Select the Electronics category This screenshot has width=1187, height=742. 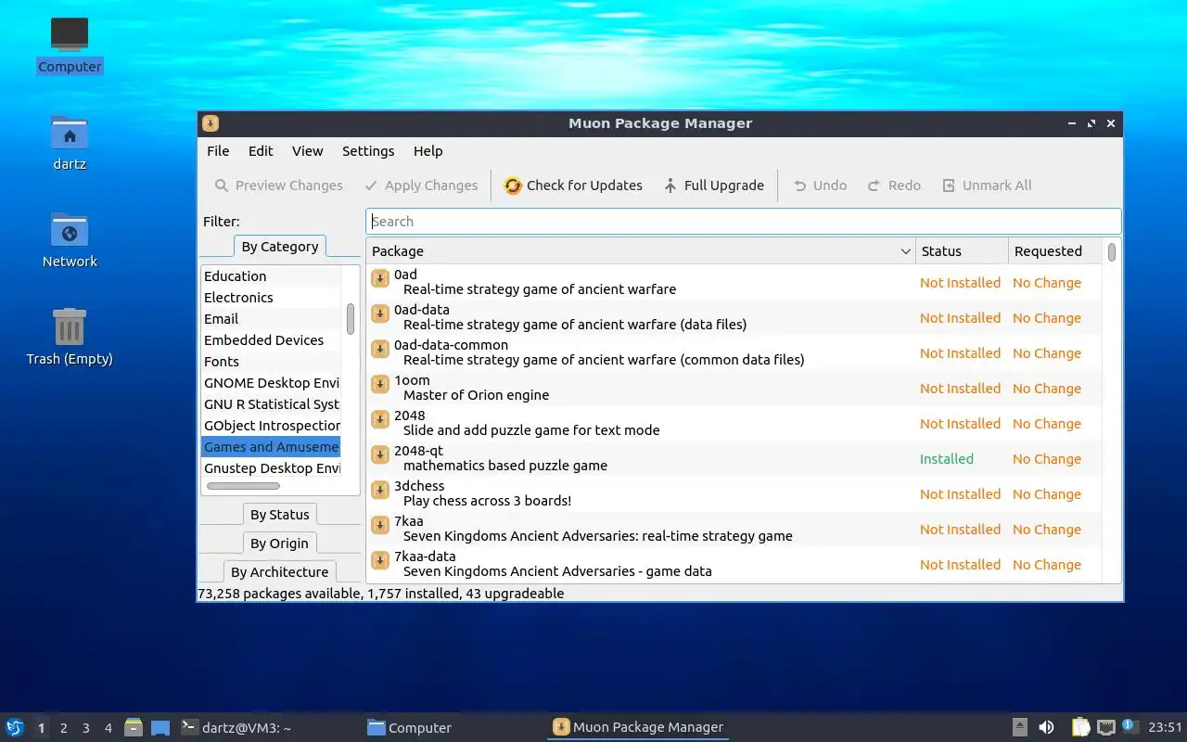pos(271,298)
